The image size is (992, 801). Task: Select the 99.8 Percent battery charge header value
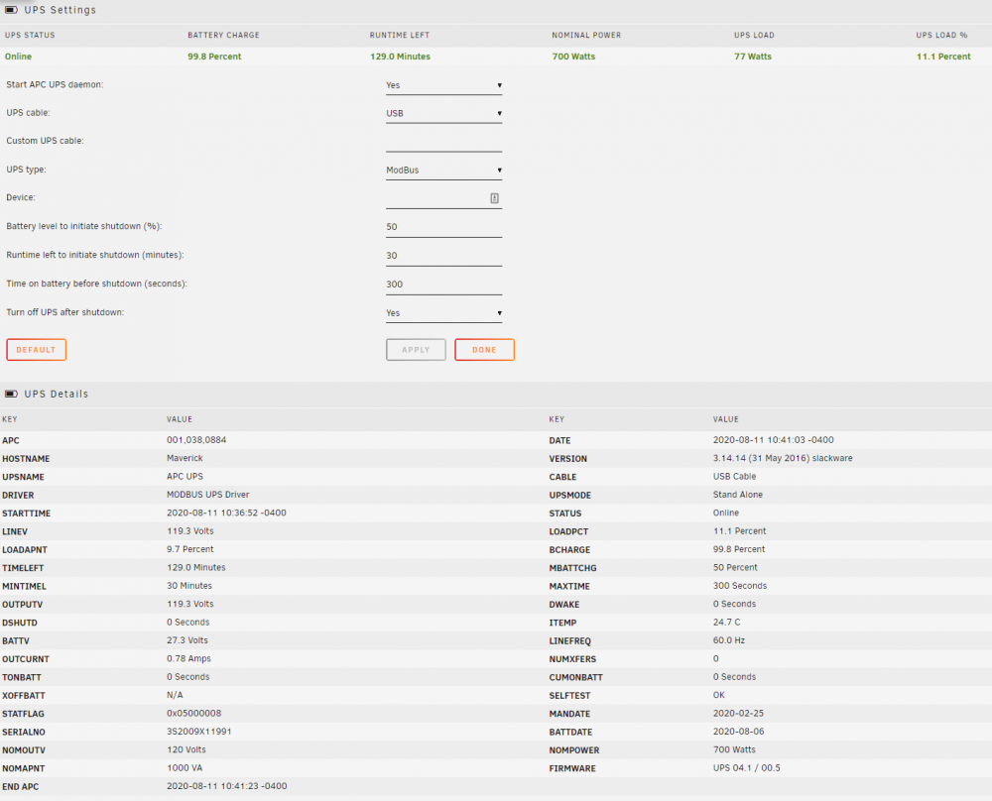pyautogui.click(x=214, y=57)
